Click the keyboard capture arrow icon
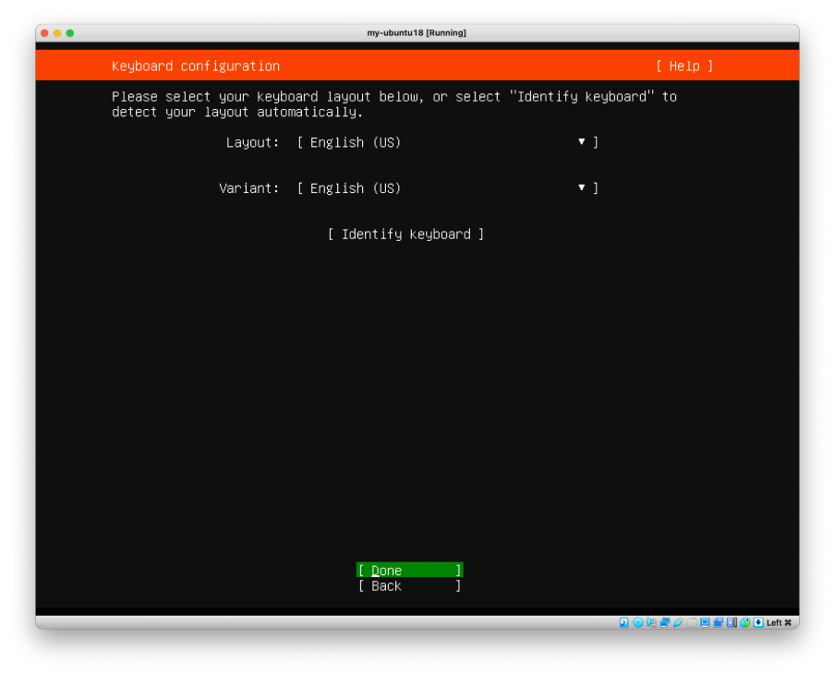The width and height of the screenshot is (834, 674). pyautogui.click(x=758, y=622)
